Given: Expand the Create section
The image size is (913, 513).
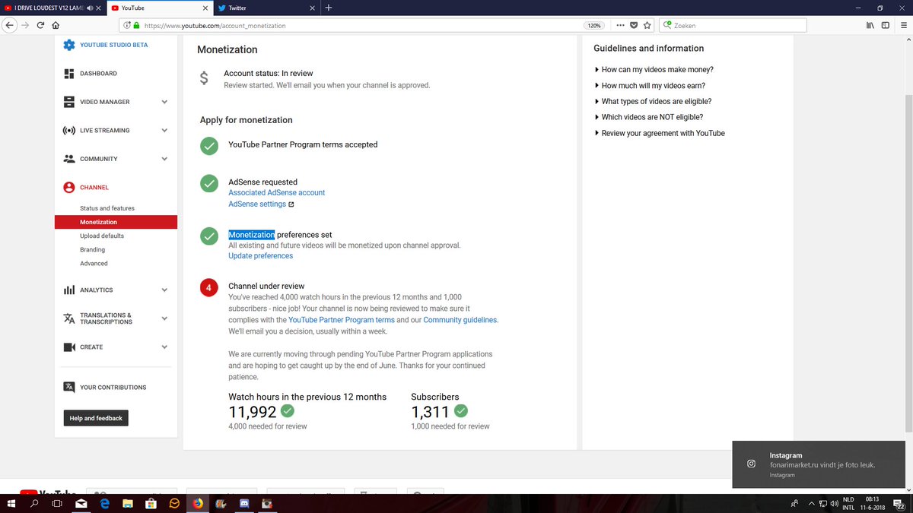Looking at the screenshot, I should point(164,347).
